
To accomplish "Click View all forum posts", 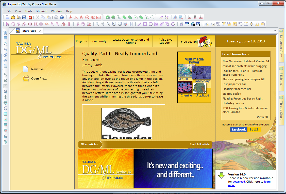I will (262, 117).
